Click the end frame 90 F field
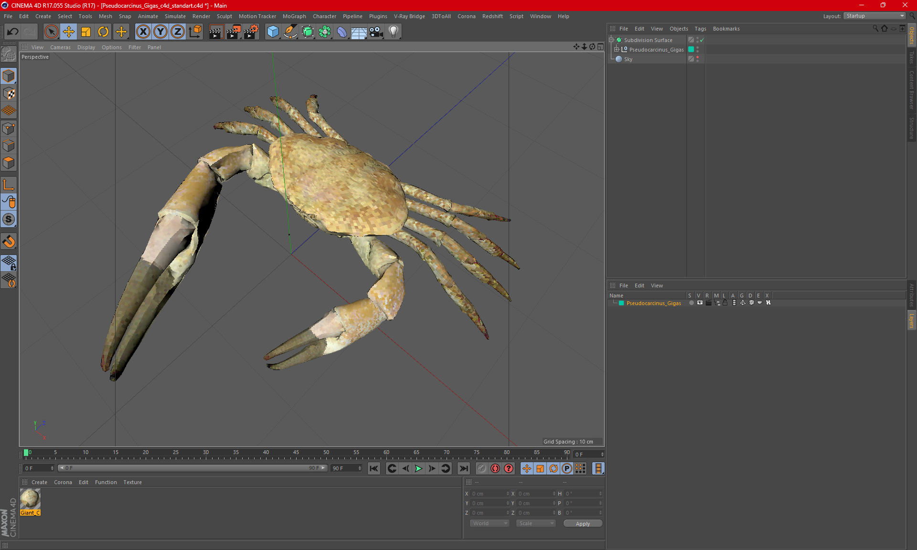Viewport: 917px width, 550px height. click(x=346, y=468)
